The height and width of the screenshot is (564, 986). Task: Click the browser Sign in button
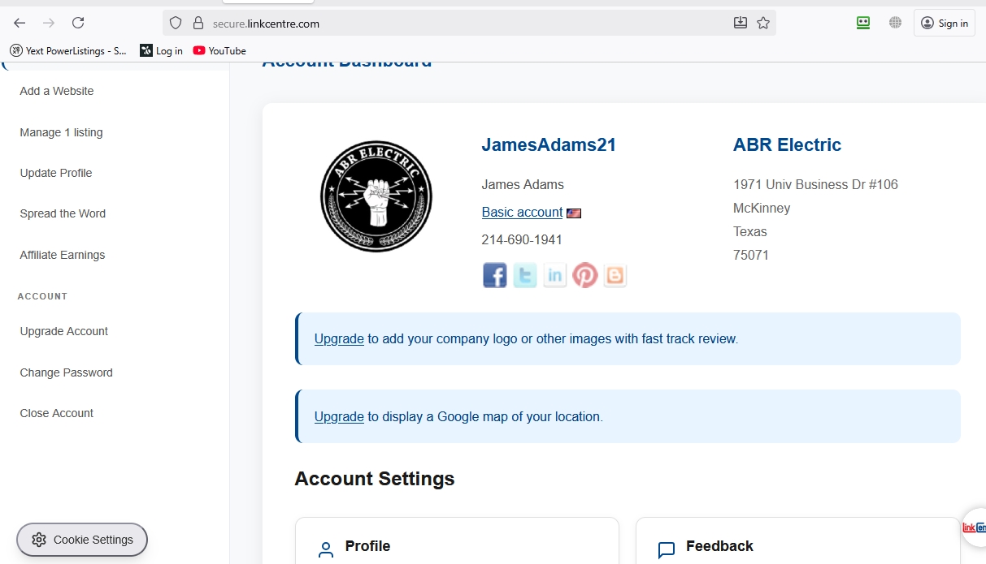point(945,24)
